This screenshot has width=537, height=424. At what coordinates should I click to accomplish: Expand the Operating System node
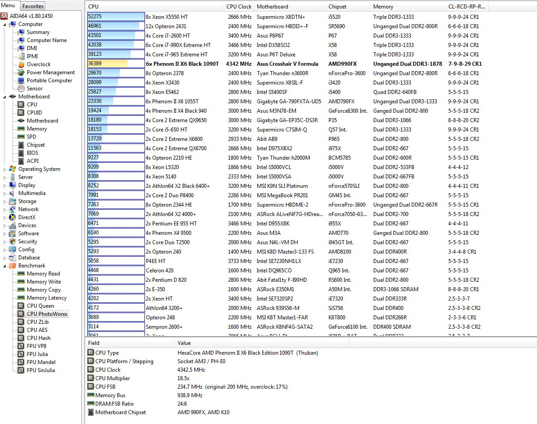coord(5,169)
